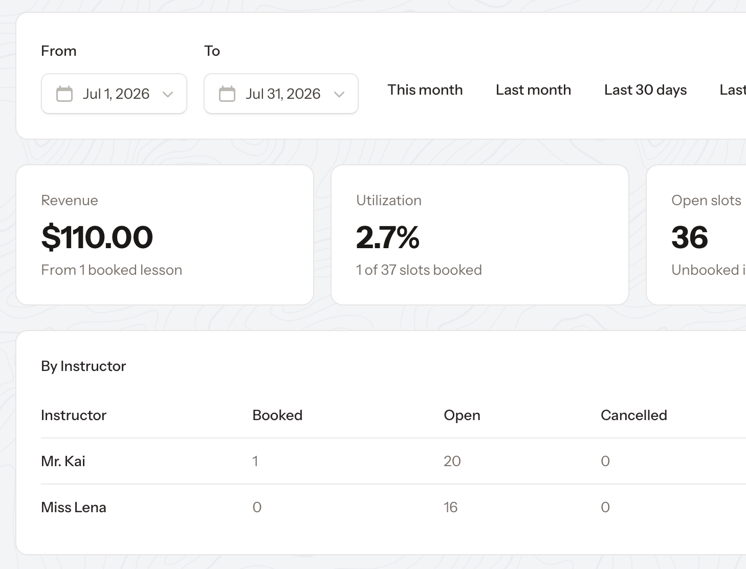The image size is (746, 569).
Task: Click the Revenue card label
Action: (70, 200)
